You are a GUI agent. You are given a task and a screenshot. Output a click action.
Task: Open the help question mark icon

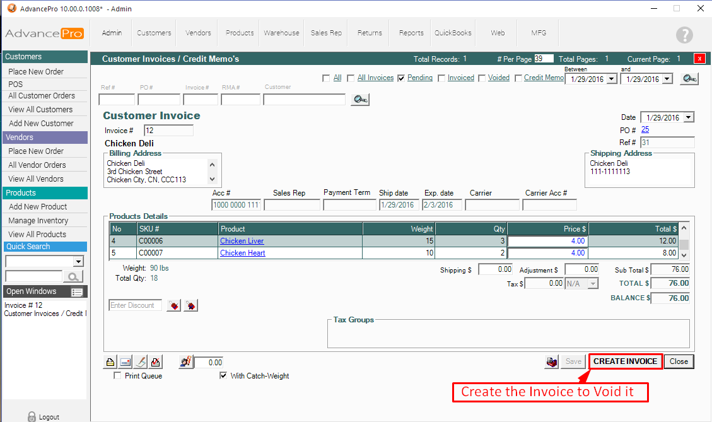pos(684,35)
